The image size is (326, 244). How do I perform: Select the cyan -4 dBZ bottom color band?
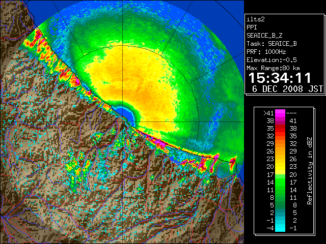(280, 228)
